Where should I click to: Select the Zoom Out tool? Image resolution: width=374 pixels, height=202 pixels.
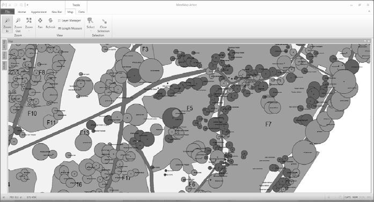(x=18, y=25)
